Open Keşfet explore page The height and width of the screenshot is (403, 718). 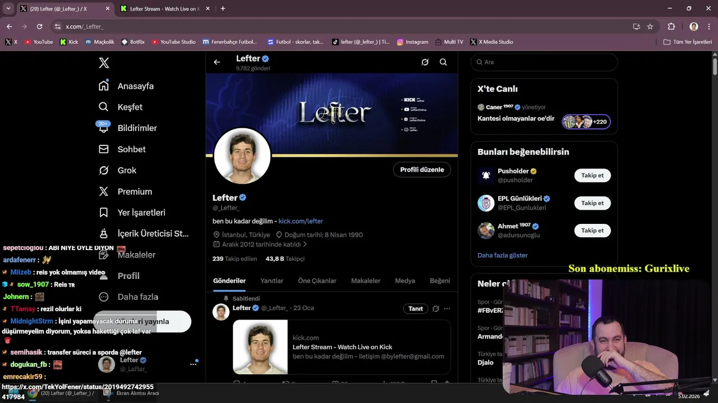121,107
